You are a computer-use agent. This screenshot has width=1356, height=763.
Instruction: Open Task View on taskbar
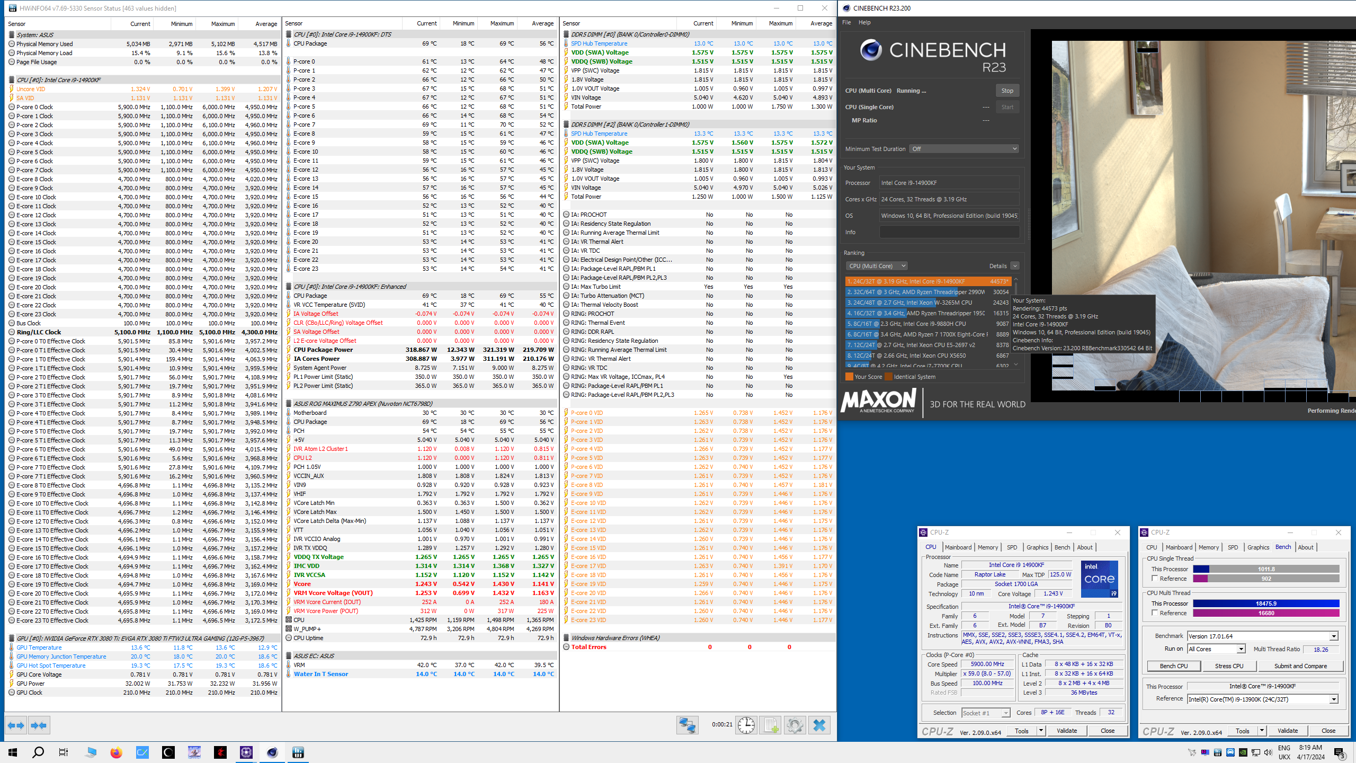click(64, 752)
